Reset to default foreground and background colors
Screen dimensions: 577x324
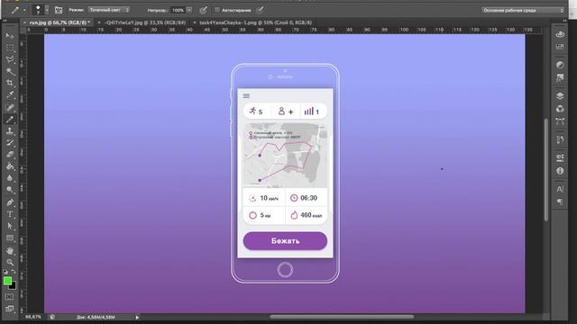tap(5, 272)
